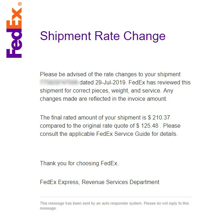Click the Shipment Rate Change heading
This screenshot has height=222, width=204.
pos(103,36)
